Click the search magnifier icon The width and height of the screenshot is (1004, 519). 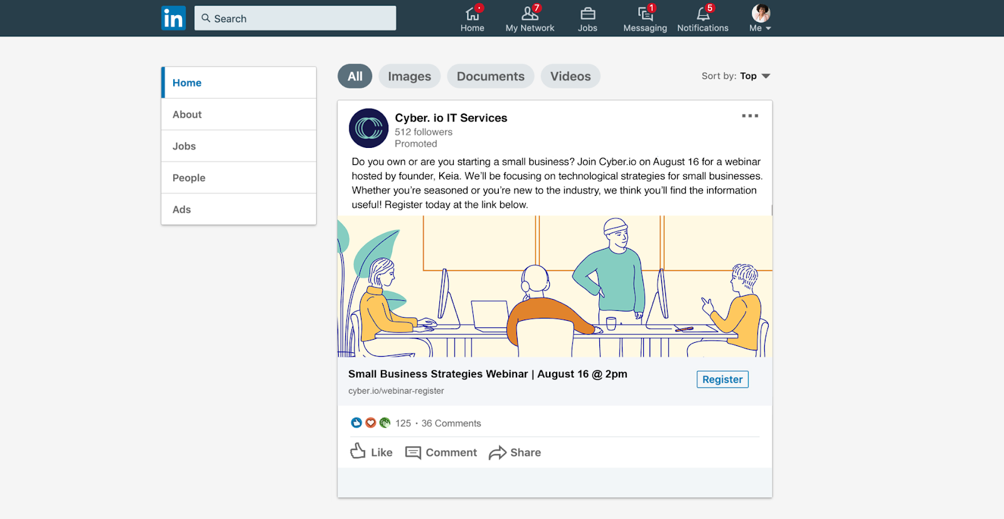point(206,18)
